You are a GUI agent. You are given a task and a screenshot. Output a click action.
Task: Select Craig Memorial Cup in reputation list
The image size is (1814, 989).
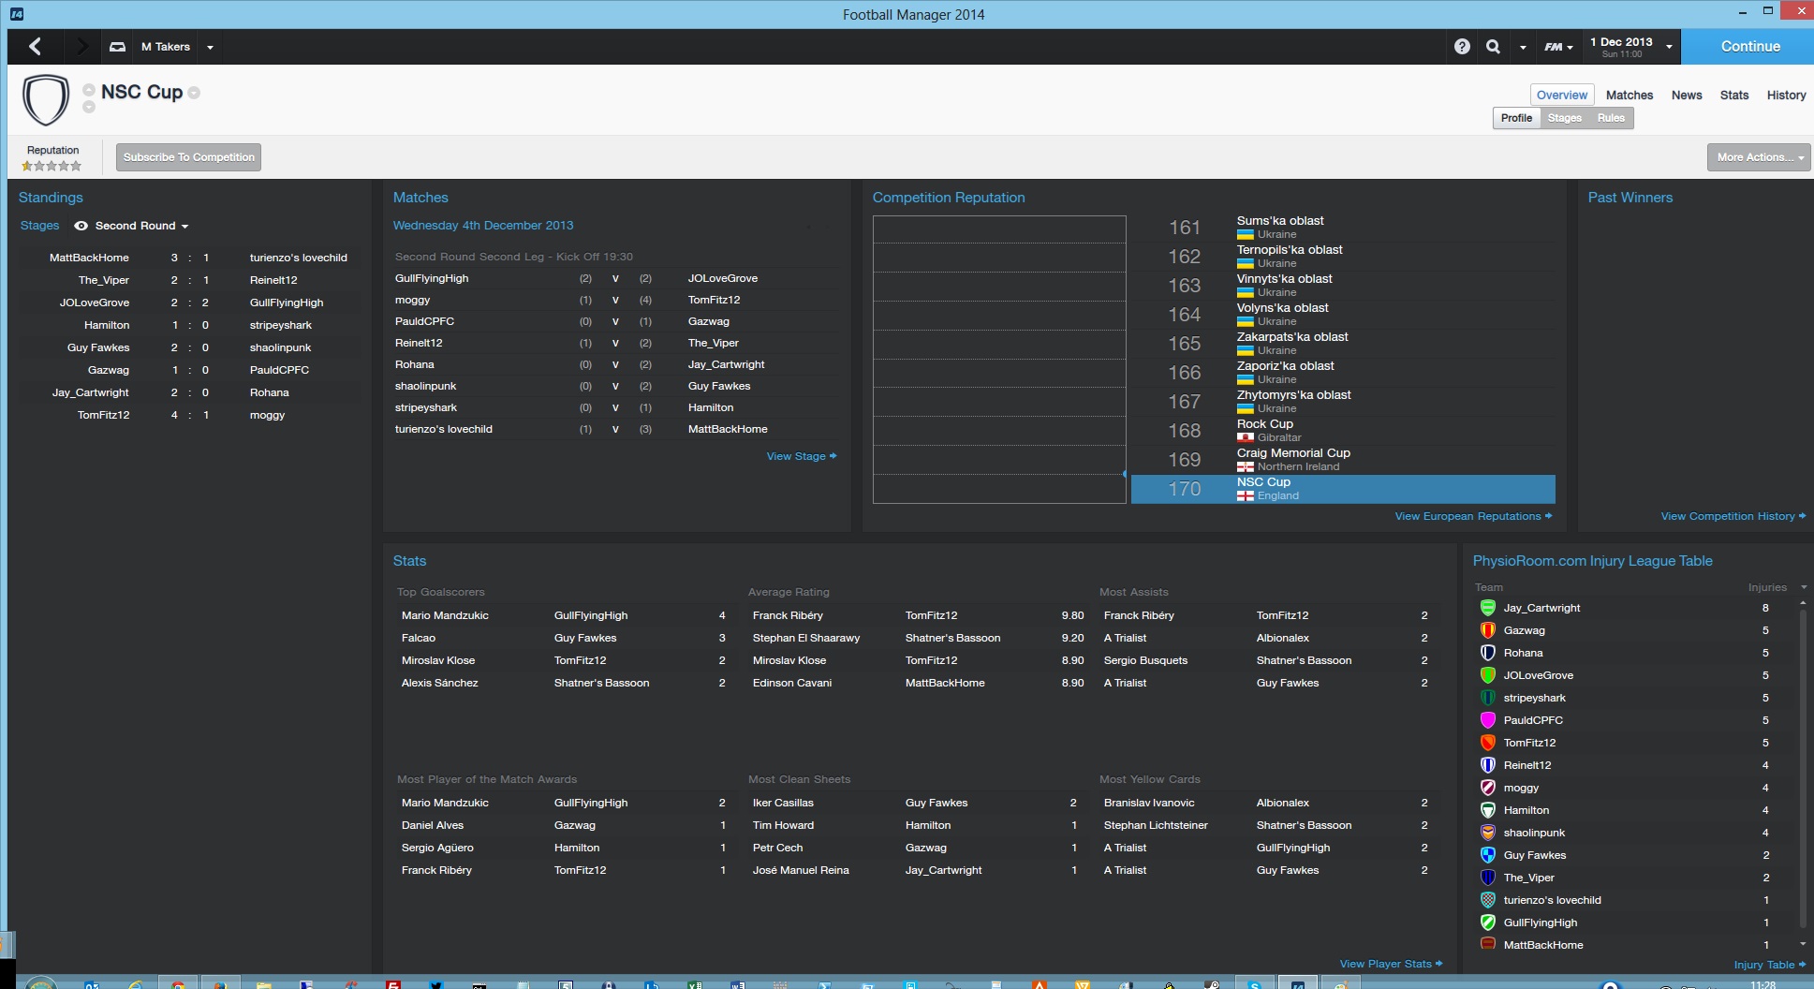point(1293,453)
